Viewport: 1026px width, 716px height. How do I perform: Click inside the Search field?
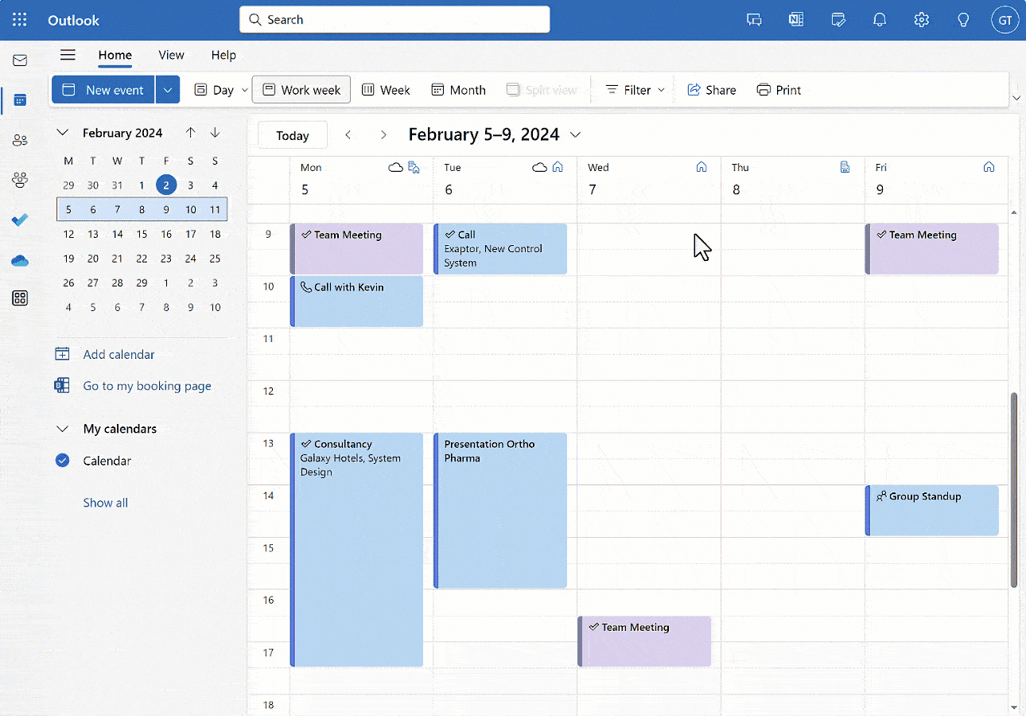pyautogui.click(x=394, y=19)
